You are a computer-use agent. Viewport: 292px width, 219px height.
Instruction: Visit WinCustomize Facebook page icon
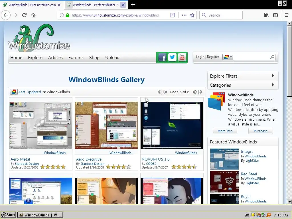[x=162, y=57]
